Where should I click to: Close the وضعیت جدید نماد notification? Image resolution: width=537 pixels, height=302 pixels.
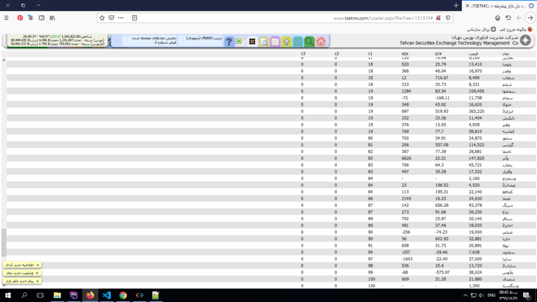point(38,273)
